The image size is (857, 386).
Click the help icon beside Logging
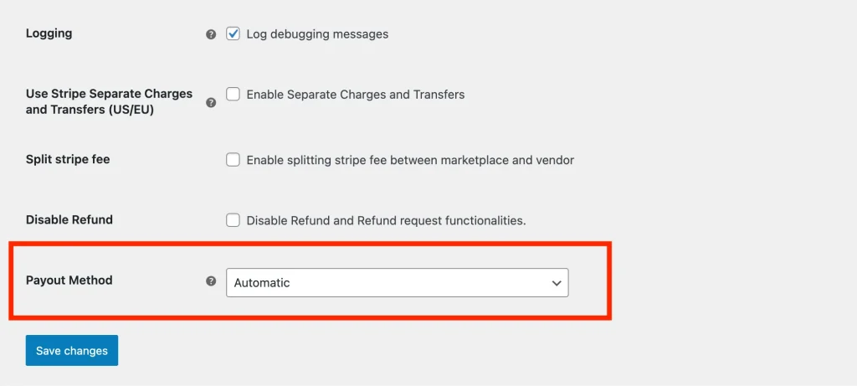211,34
